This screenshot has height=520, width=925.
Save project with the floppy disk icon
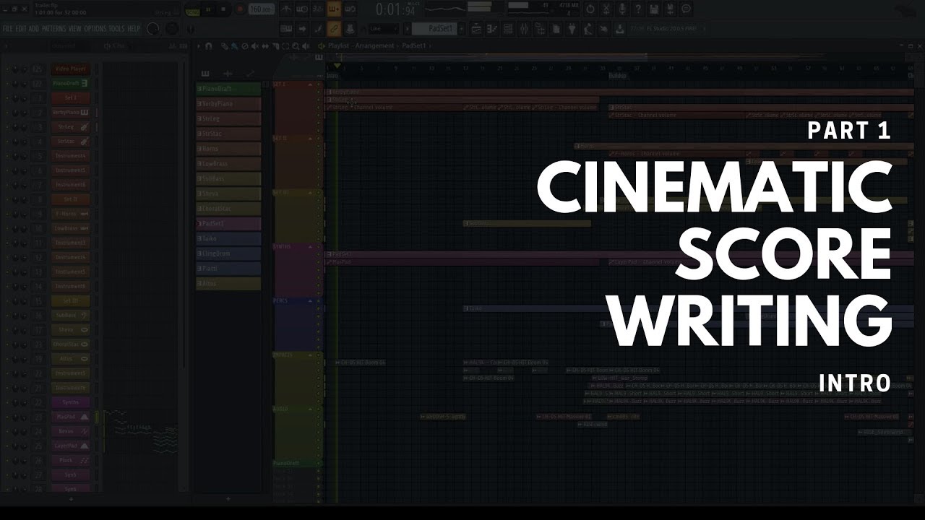(653, 9)
